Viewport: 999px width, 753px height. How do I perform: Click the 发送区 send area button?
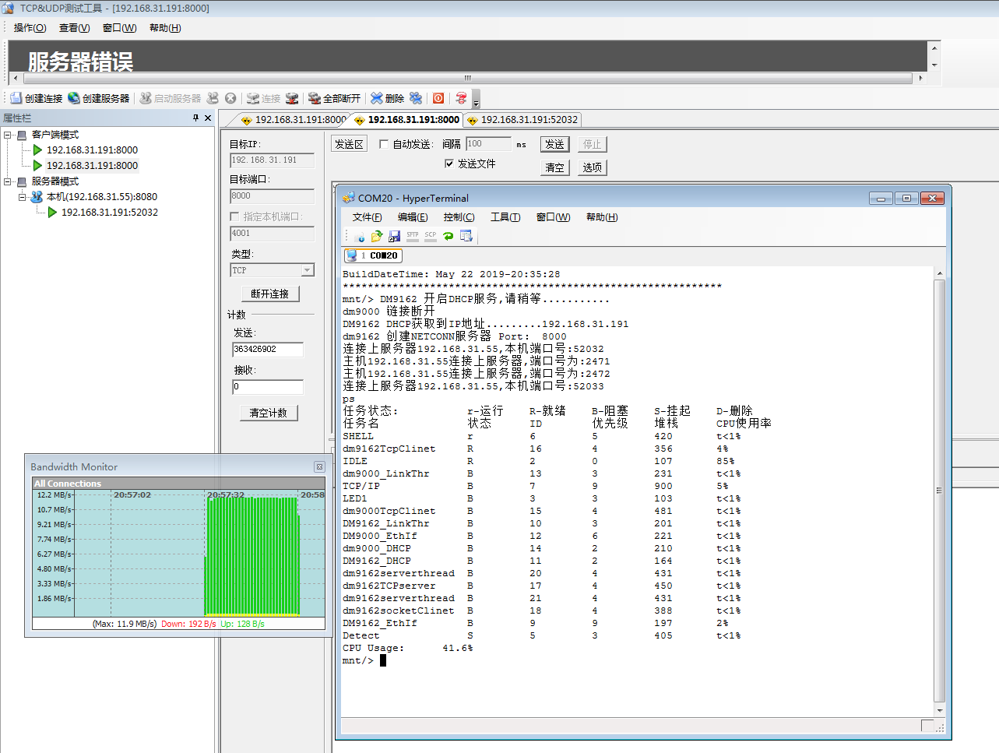pos(349,144)
